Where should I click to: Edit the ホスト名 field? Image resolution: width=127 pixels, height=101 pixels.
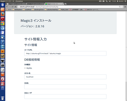[x=65, y=77]
